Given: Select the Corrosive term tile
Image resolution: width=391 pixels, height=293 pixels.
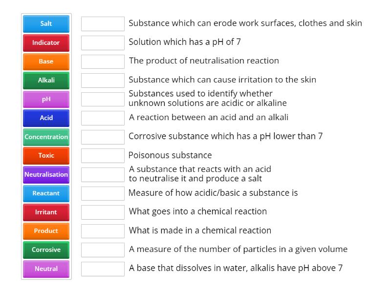Looking at the screenshot, I should [46, 250].
